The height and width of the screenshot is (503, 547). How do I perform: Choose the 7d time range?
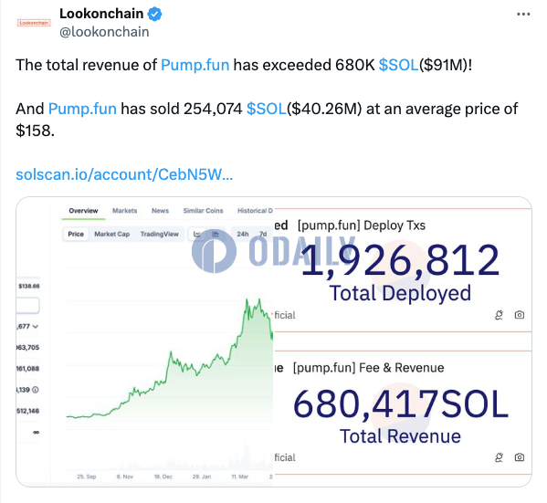click(263, 234)
